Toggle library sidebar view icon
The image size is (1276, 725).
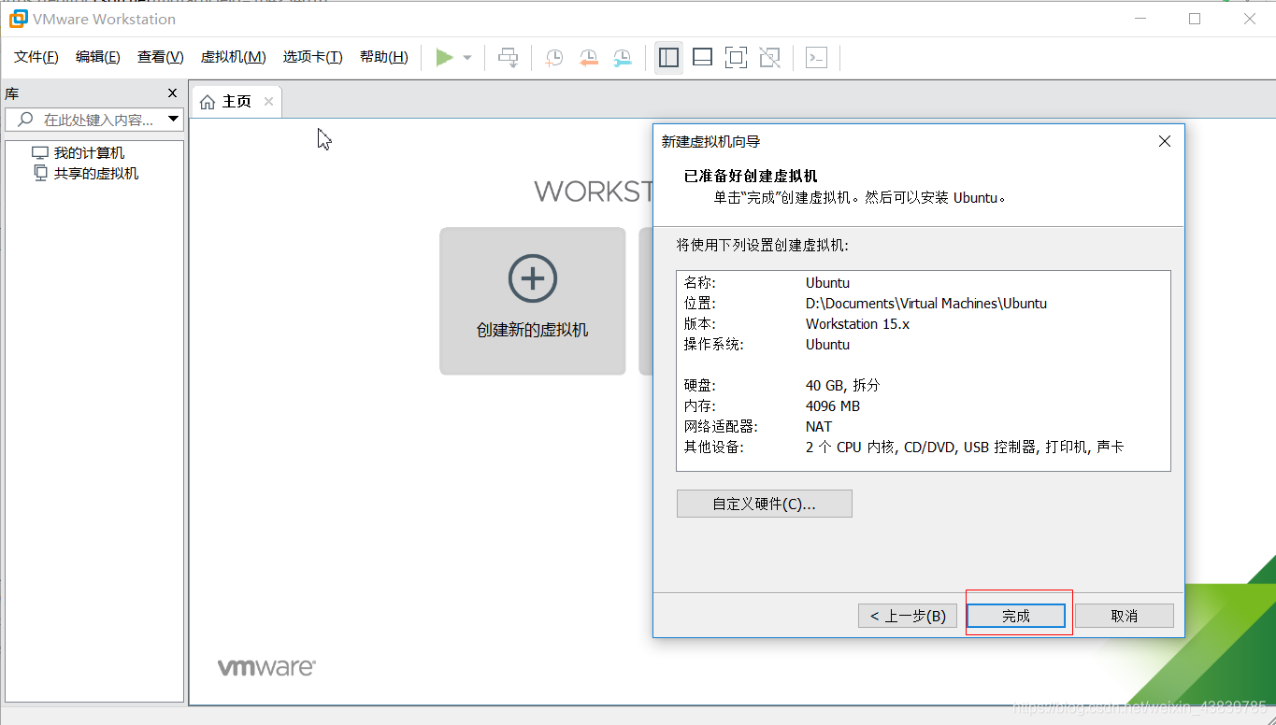[668, 58]
